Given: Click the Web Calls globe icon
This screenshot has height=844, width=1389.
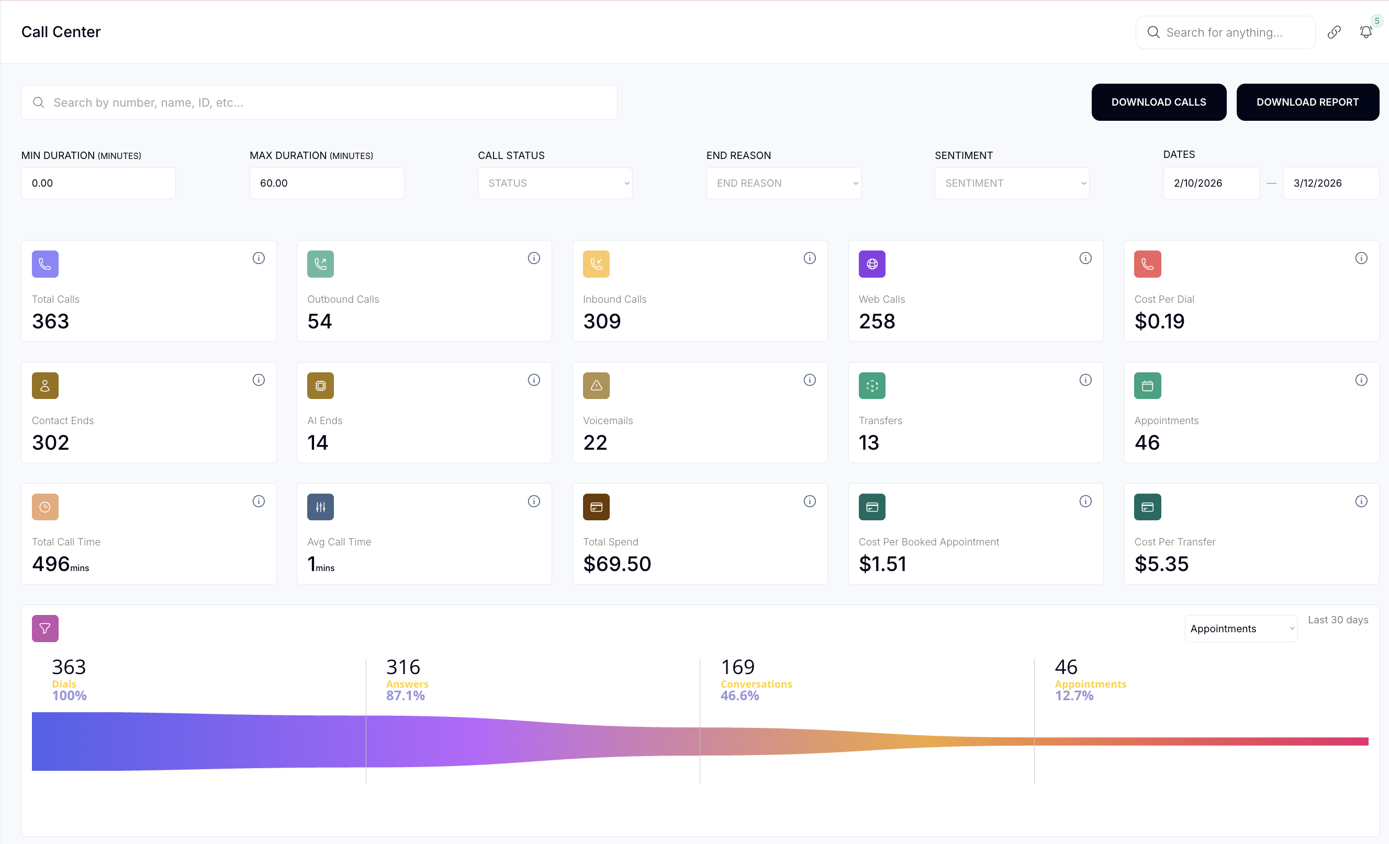Looking at the screenshot, I should pyautogui.click(x=871, y=264).
